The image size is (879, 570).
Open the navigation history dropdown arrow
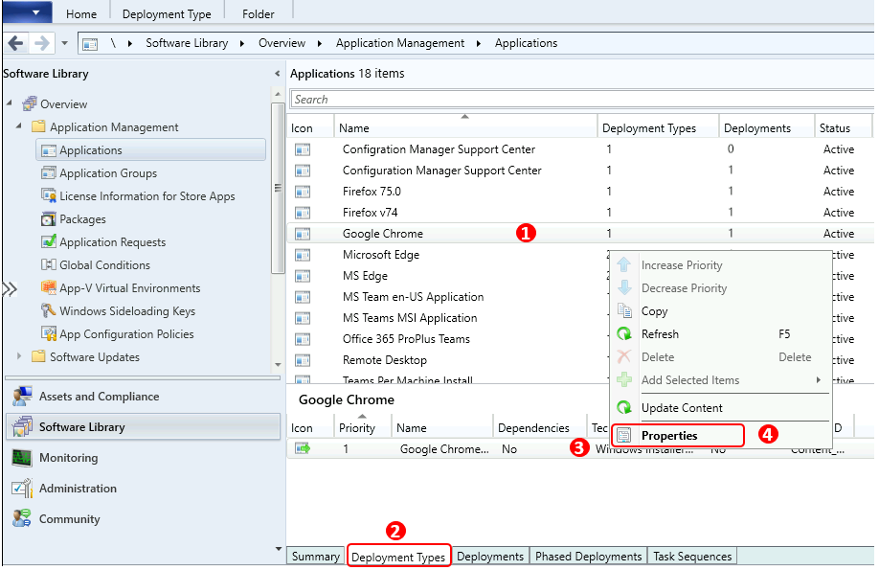pos(64,43)
